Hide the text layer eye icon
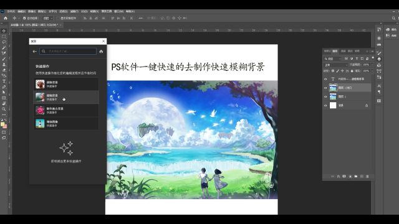Image resolution: width=399 pixels, height=224 pixels. click(x=325, y=79)
